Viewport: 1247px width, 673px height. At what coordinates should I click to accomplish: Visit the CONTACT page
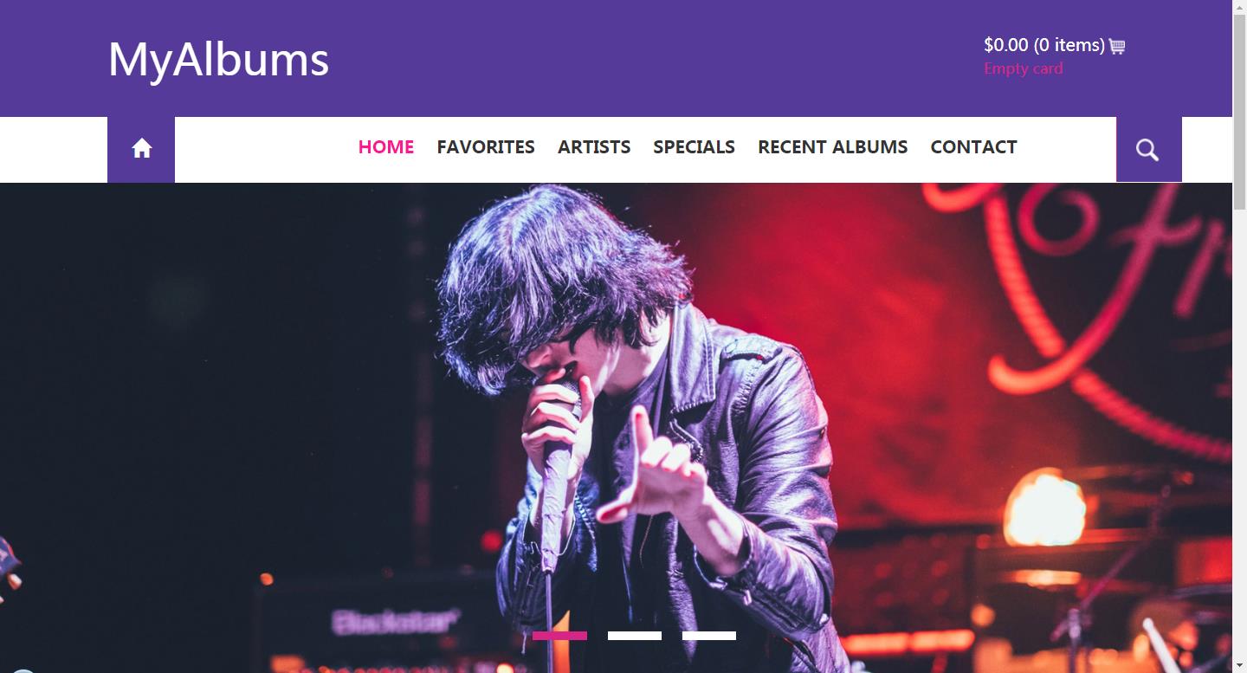[973, 147]
